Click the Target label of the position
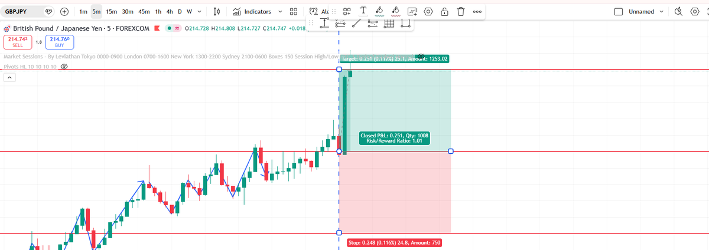Image resolution: width=709 pixels, height=250 pixels. point(395,59)
